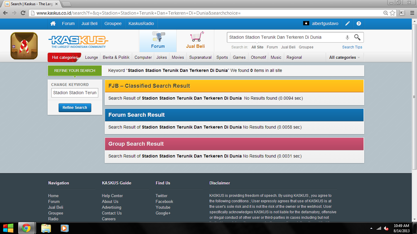Open Advertising footer link

coord(111,207)
